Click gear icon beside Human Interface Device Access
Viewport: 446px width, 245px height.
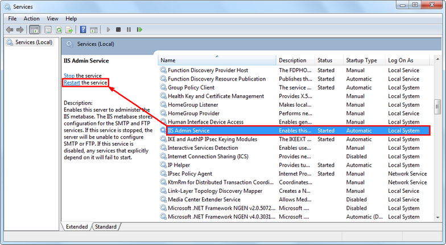point(163,122)
